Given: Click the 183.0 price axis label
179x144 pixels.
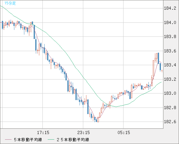Looking at the screenshot, I should tap(170, 94).
